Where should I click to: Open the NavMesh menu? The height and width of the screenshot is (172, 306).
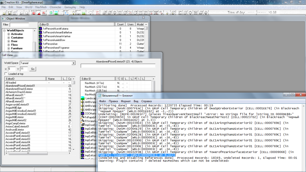[41, 7]
